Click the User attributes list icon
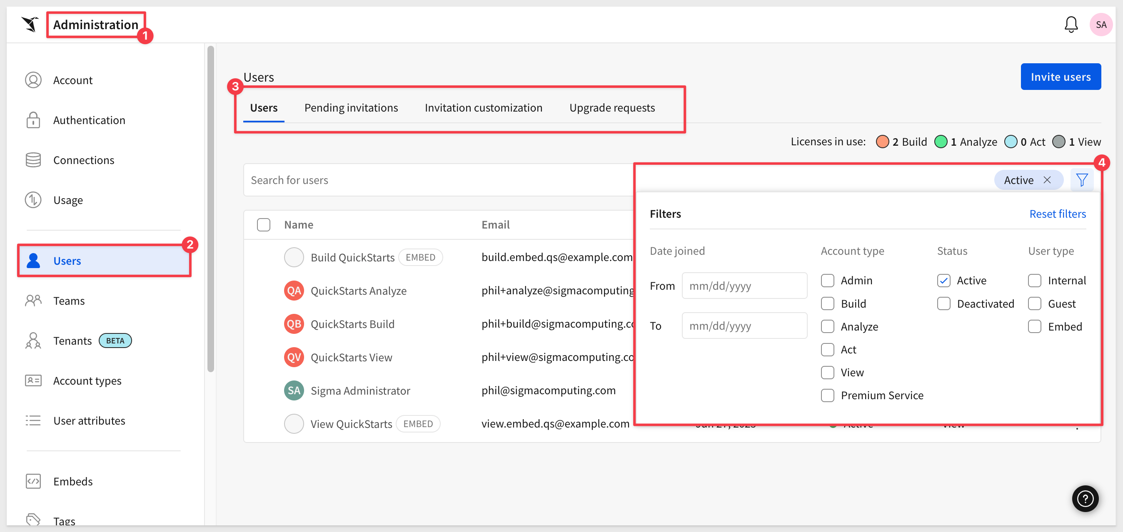This screenshot has height=532, width=1123. click(33, 420)
